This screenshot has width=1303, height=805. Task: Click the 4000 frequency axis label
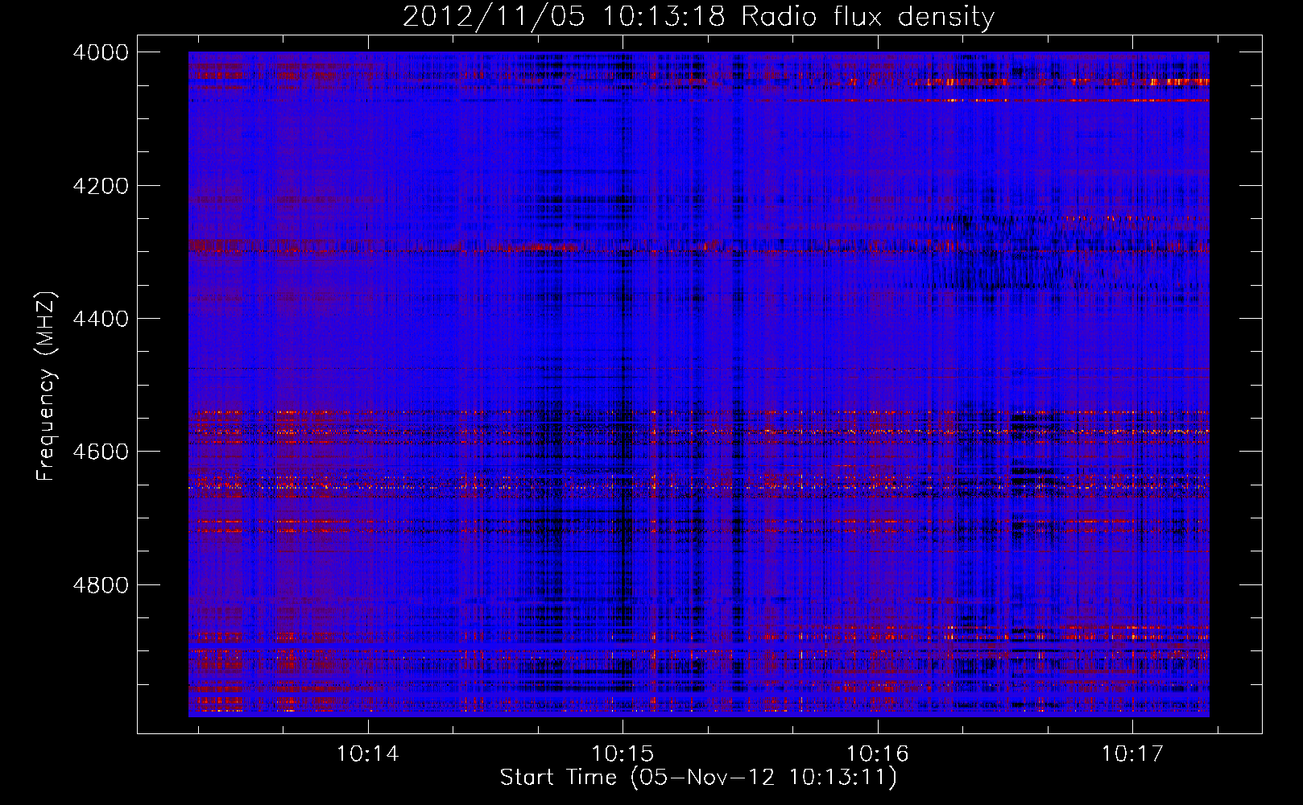point(101,52)
